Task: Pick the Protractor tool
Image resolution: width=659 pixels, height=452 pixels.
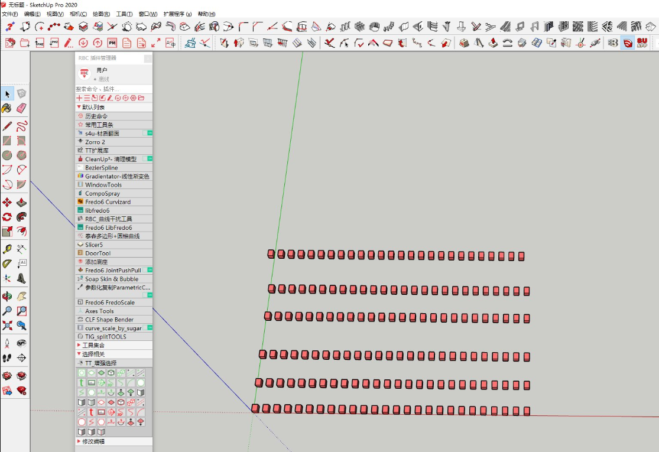Action: 7,264
